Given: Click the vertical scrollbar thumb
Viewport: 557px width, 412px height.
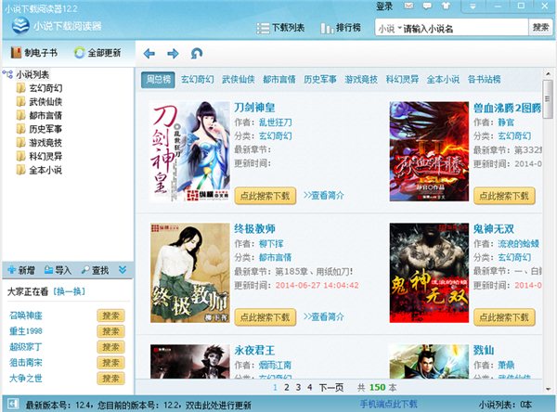Looking at the screenshot, I should click(548, 99).
